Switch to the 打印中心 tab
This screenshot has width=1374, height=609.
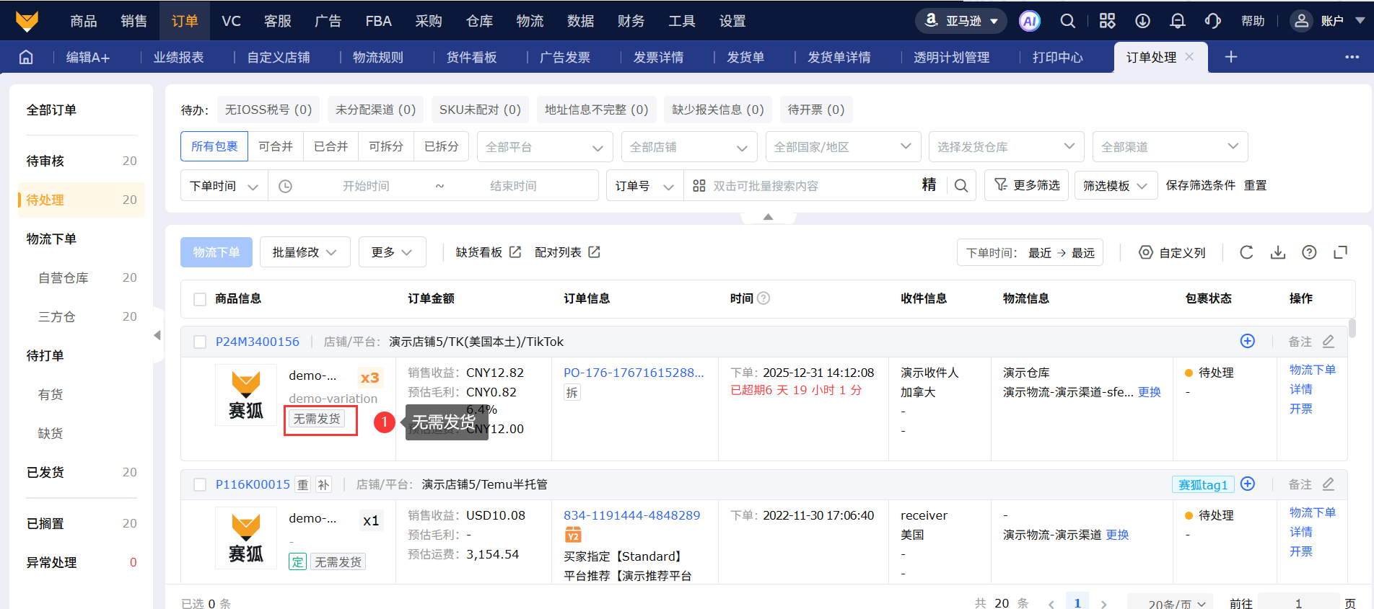click(1058, 57)
